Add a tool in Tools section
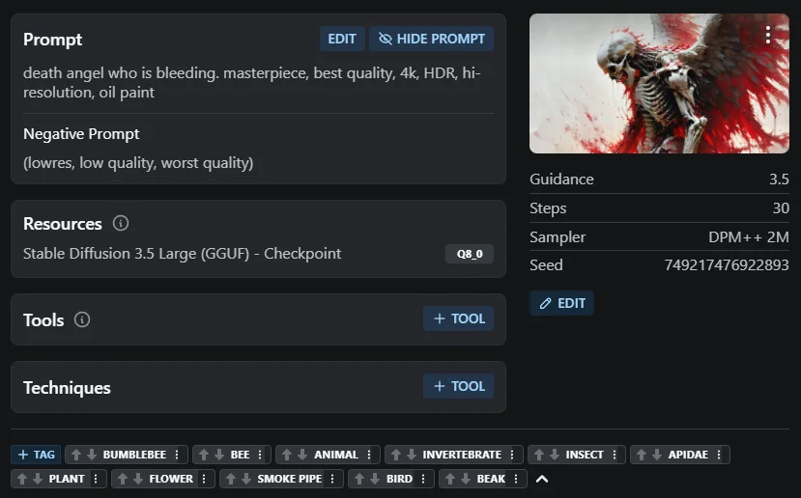This screenshot has height=498, width=801. point(458,318)
